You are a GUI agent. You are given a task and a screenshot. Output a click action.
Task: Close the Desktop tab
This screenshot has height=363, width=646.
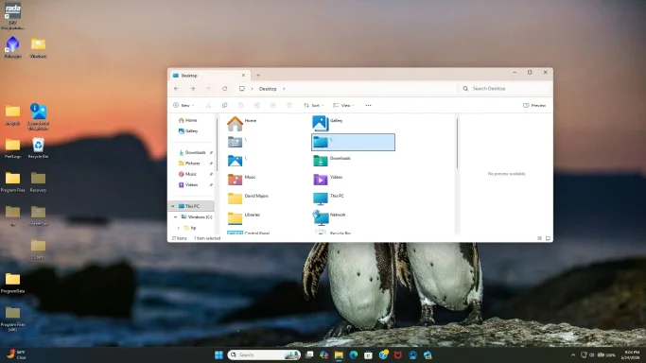point(243,76)
